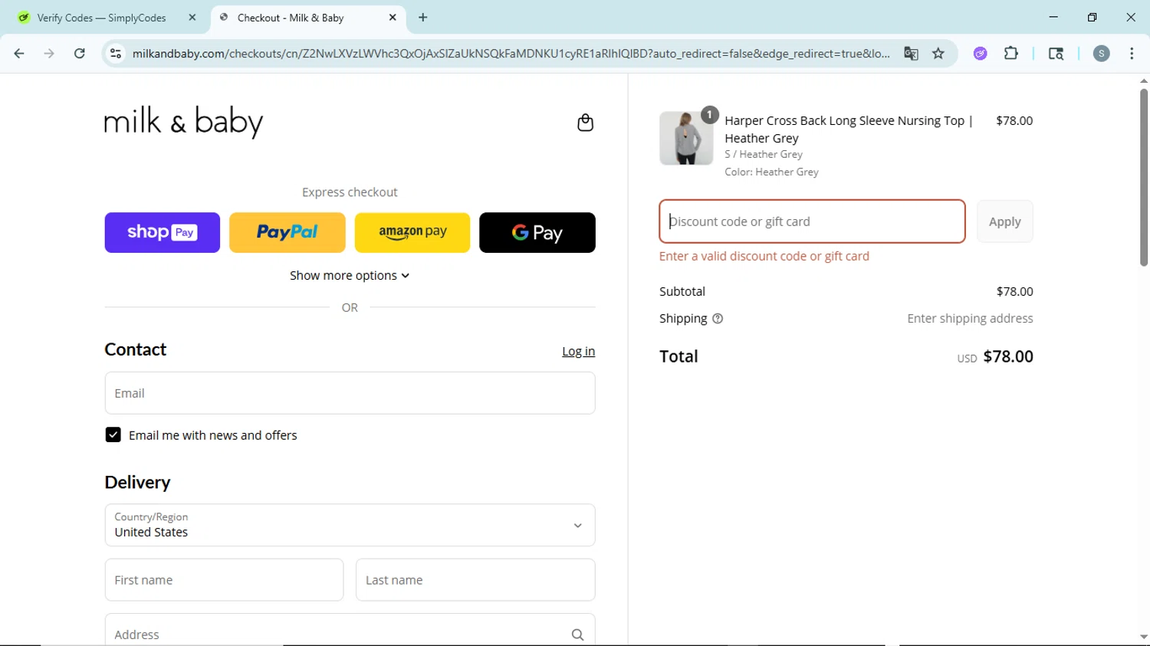Click the browser forward arrow

click(49, 54)
